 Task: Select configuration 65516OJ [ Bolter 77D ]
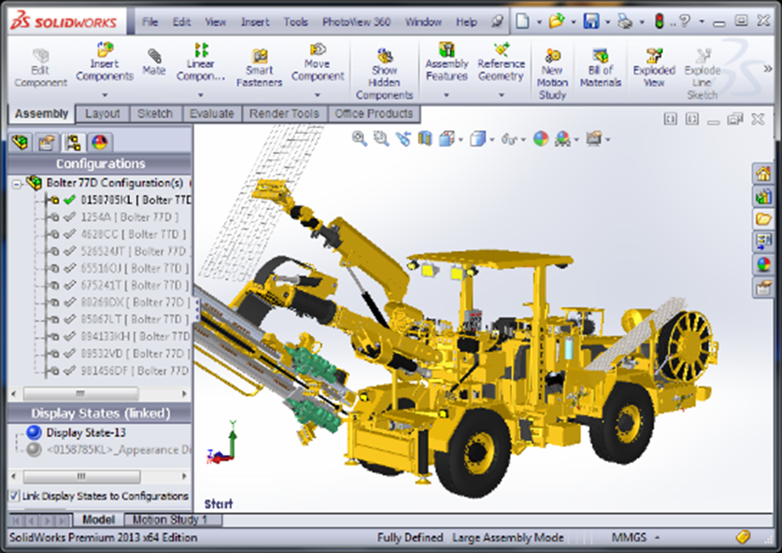point(134,268)
